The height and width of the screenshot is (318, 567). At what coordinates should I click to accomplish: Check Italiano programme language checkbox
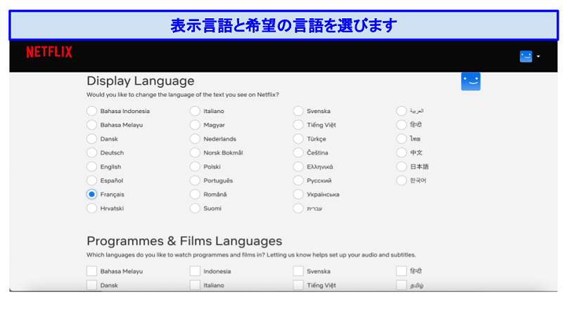tap(195, 285)
